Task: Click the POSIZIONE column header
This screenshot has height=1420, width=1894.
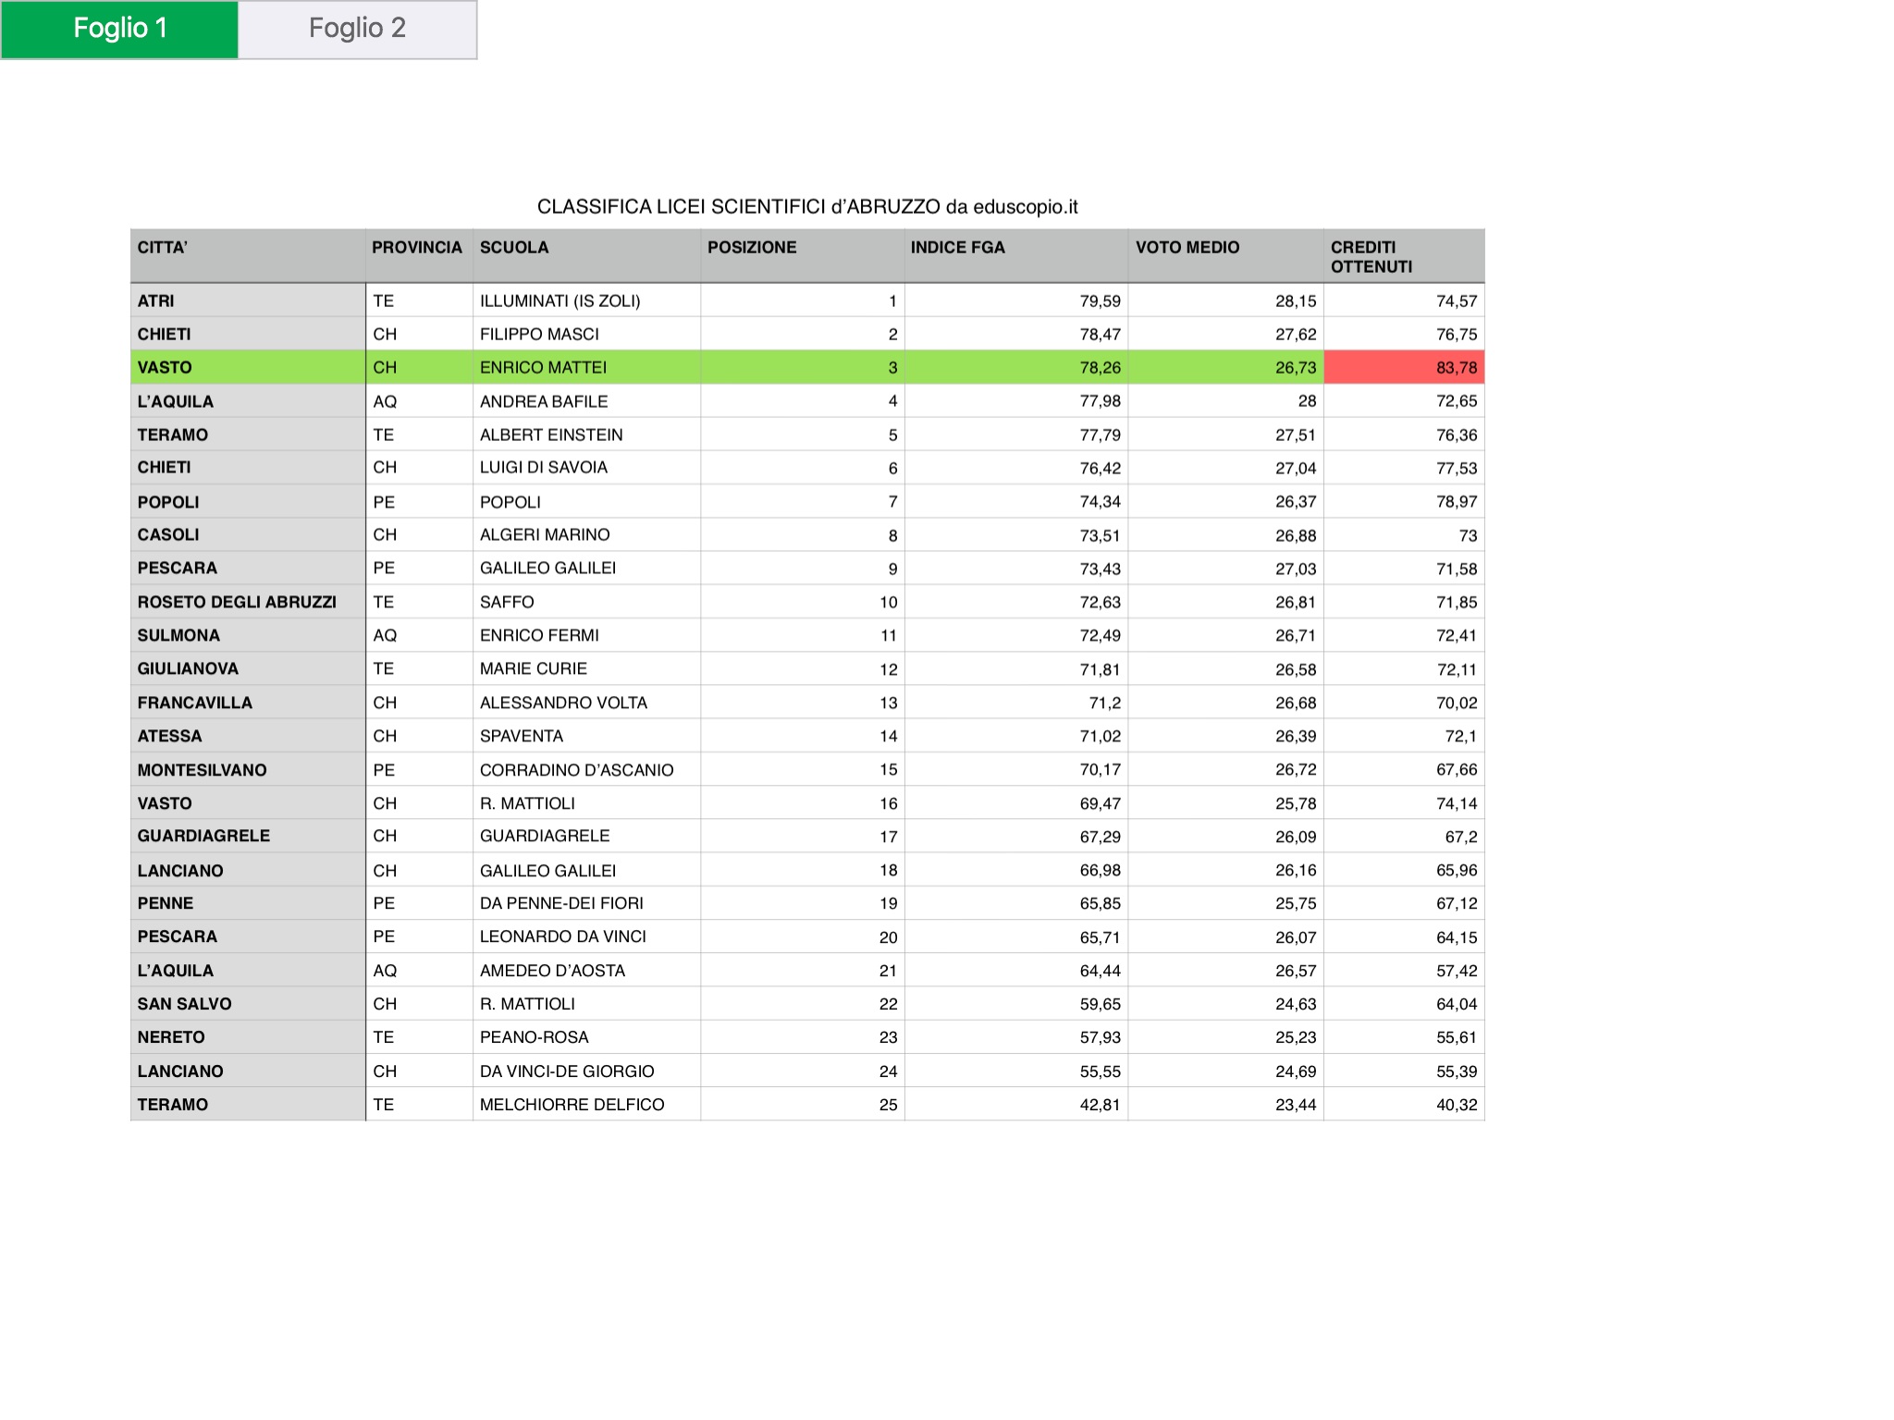Action: [x=802, y=256]
